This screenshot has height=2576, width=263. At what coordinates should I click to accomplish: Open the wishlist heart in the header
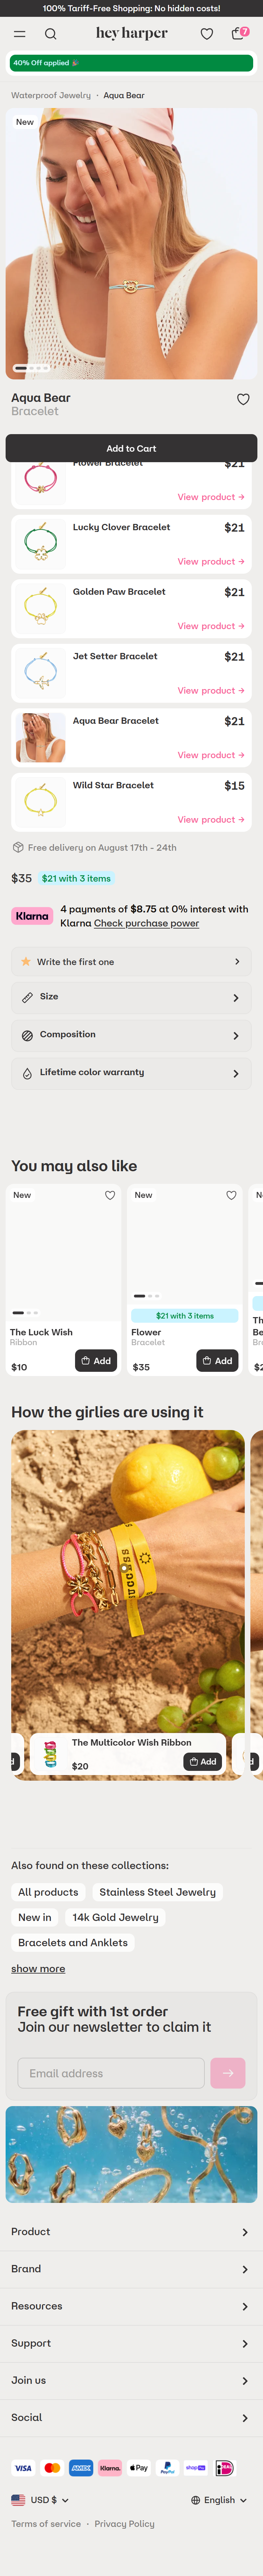click(207, 34)
